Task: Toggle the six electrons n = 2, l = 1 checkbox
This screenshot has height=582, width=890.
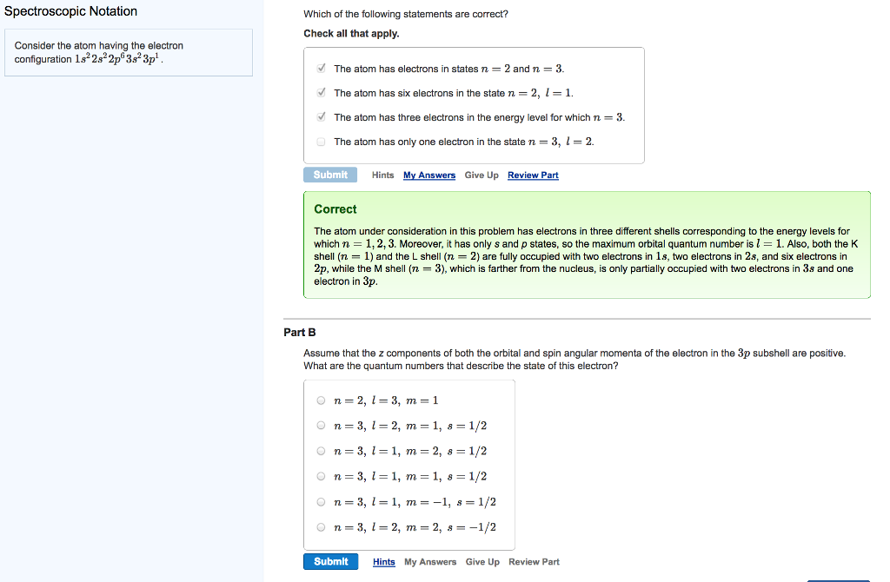Action: click(322, 93)
